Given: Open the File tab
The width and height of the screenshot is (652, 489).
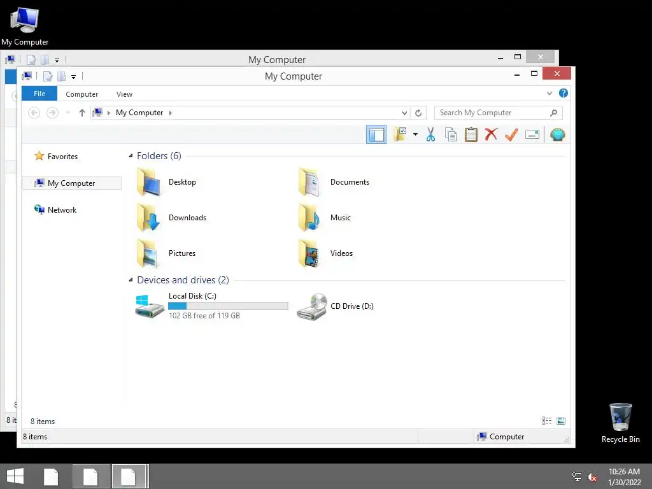Looking at the screenshot, I should point(39,94).
